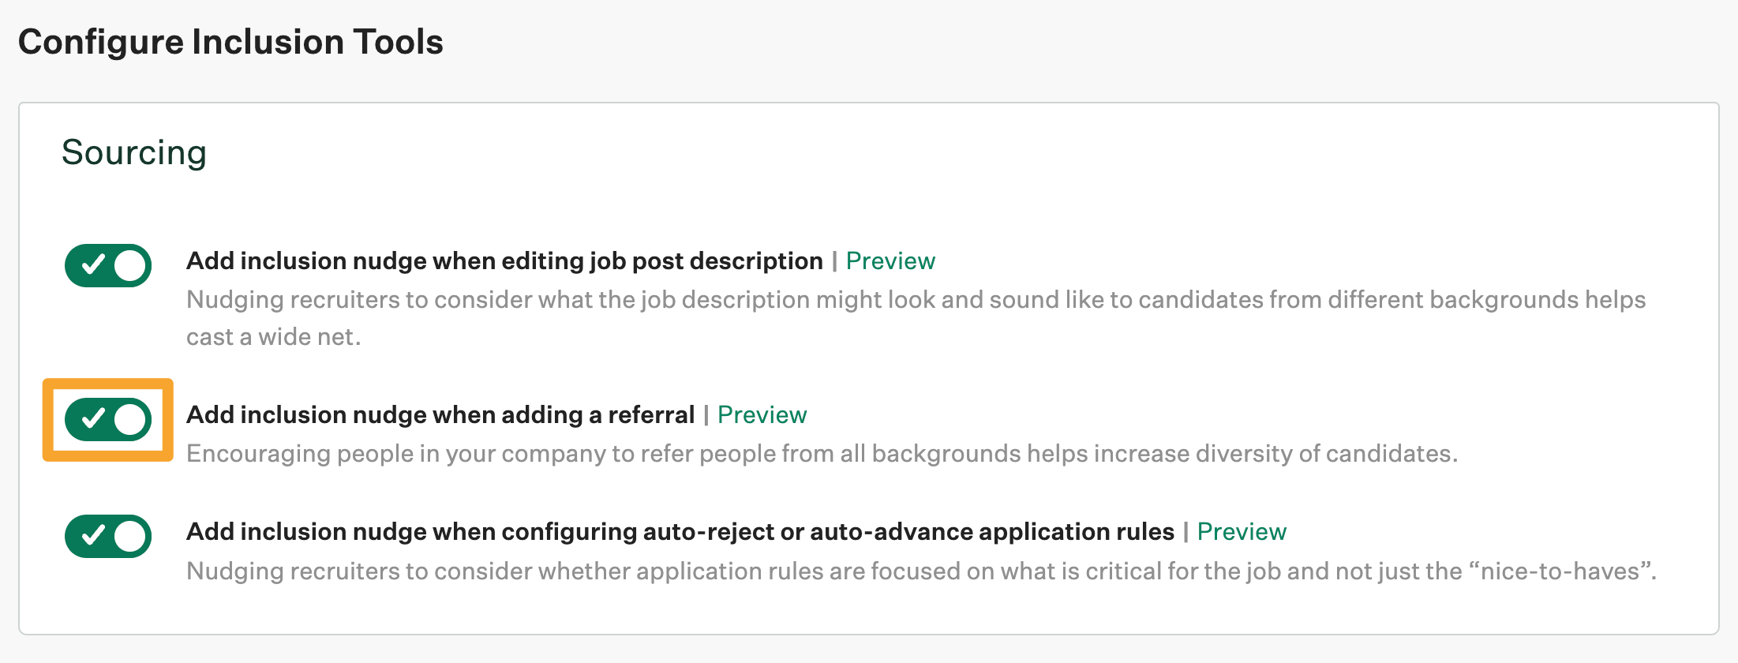Click the checkmark in the job post toggle
The height and width of the screenshot is (663, 1738).
tap(93, 264)
